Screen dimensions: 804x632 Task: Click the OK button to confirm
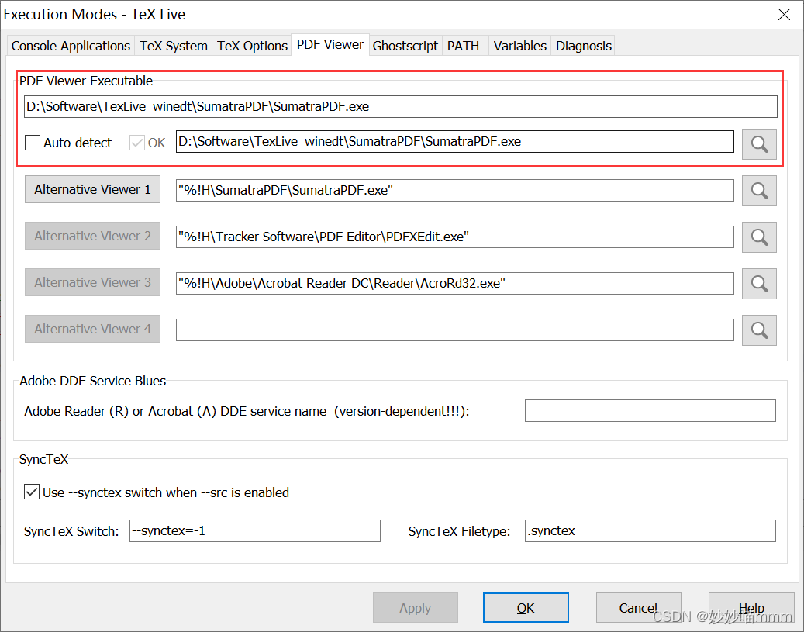click(526, 608)
